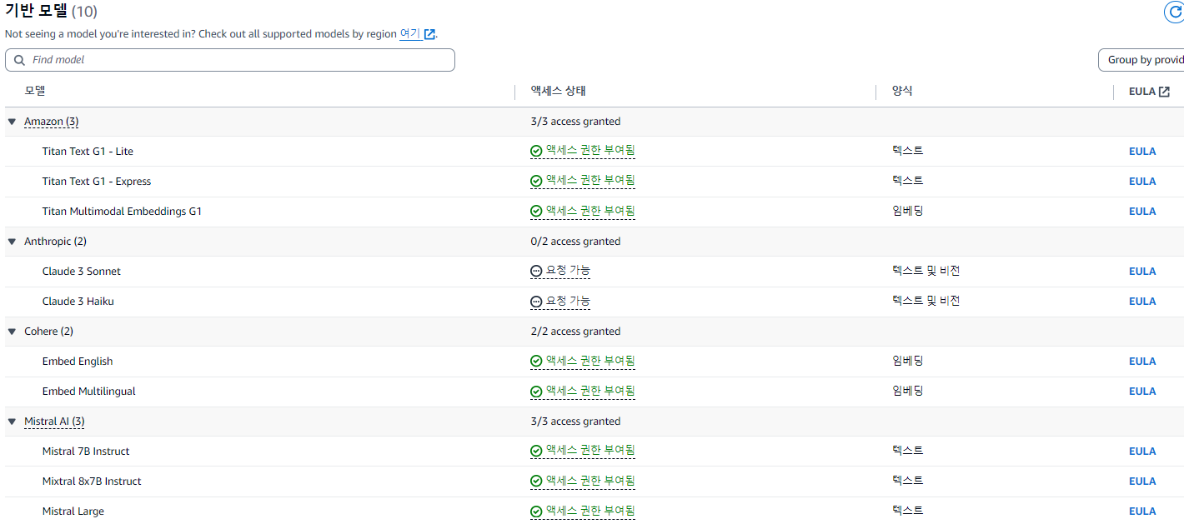1184x524 pixels.
Task: Click the Mistral AI (3) provider name
Action: click(54, 422)
